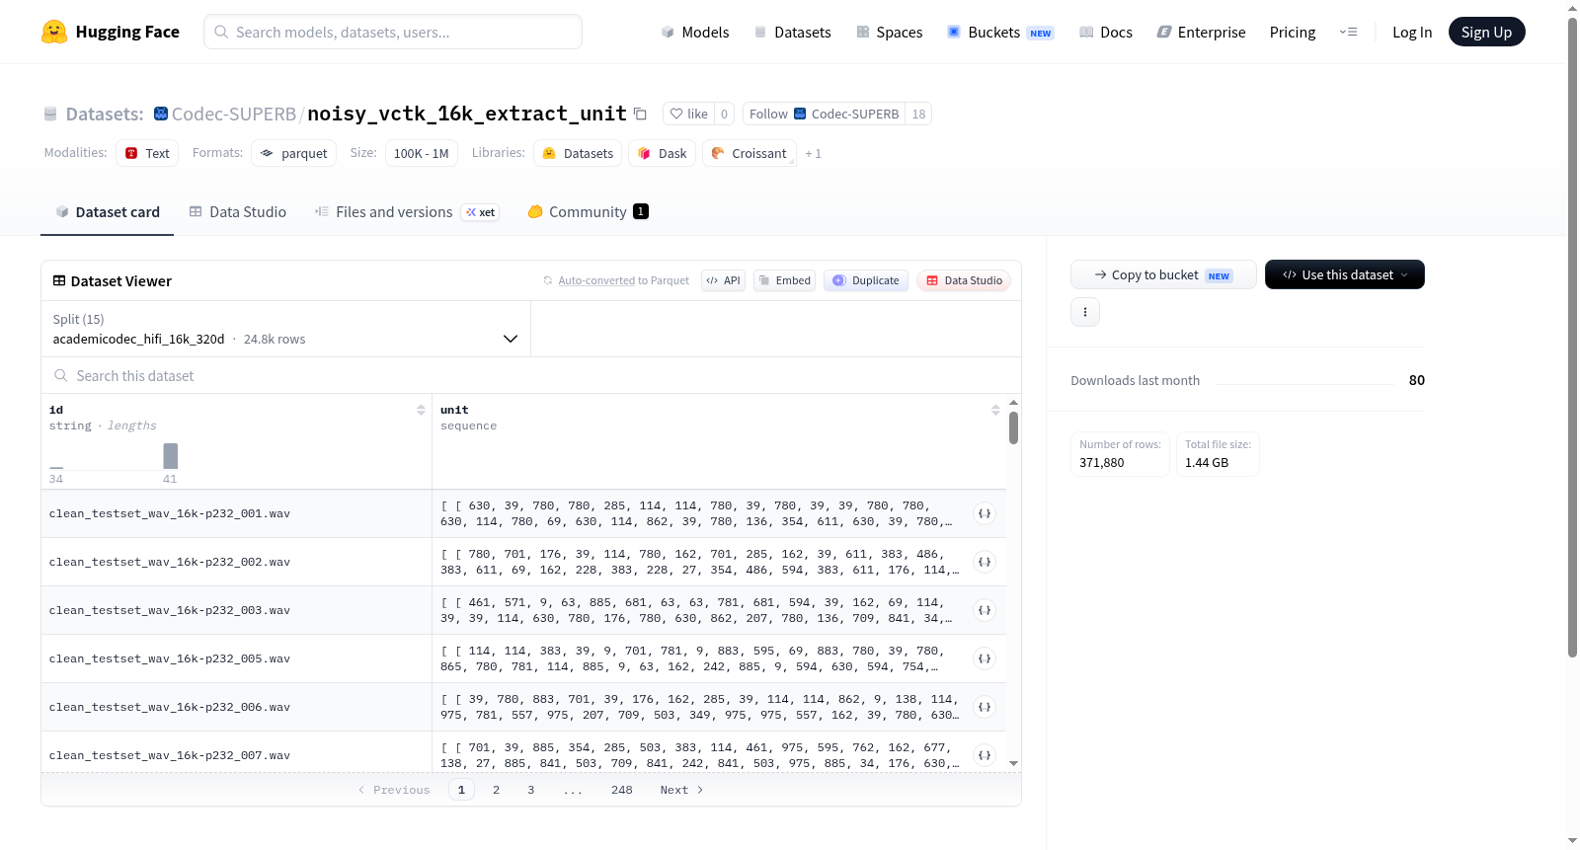1580x850 pixels.
Task: Open Enterprise in top navigation
Action: (x=1201, y=32)
